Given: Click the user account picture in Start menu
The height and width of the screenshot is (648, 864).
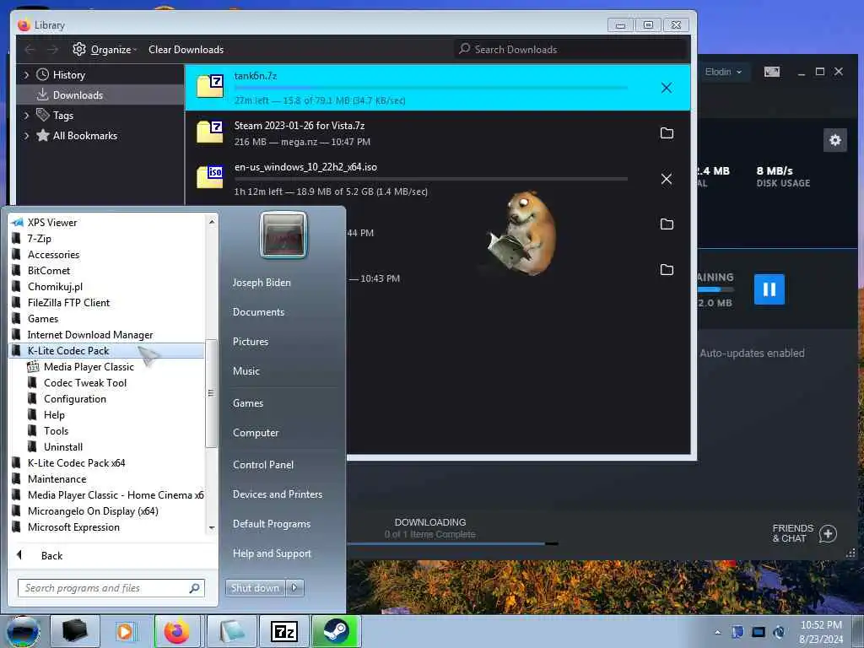Looking at the screenshot, I should tap(283, 235).
